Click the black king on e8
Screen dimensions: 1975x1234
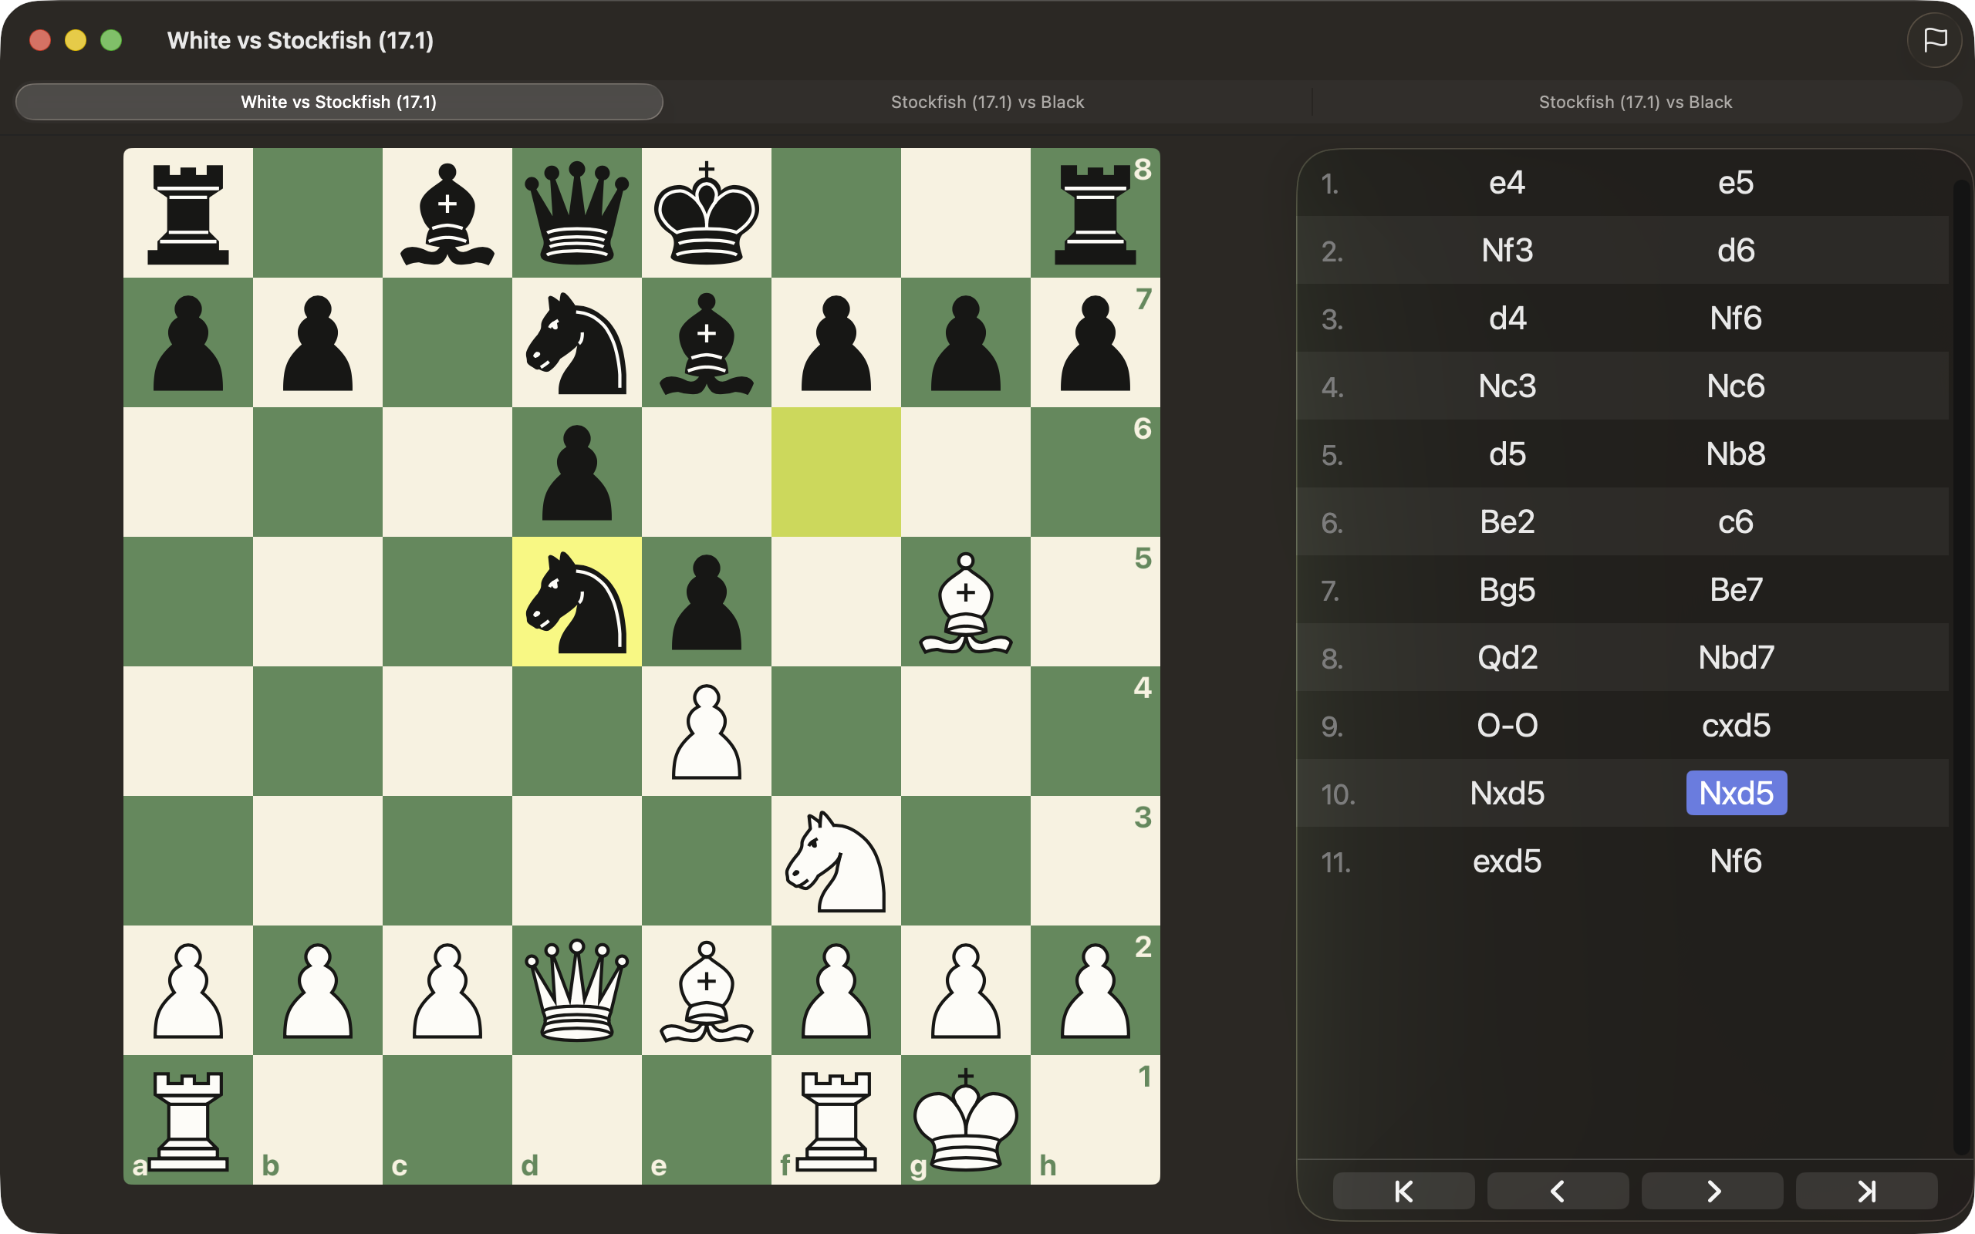[x=707, y=213]
